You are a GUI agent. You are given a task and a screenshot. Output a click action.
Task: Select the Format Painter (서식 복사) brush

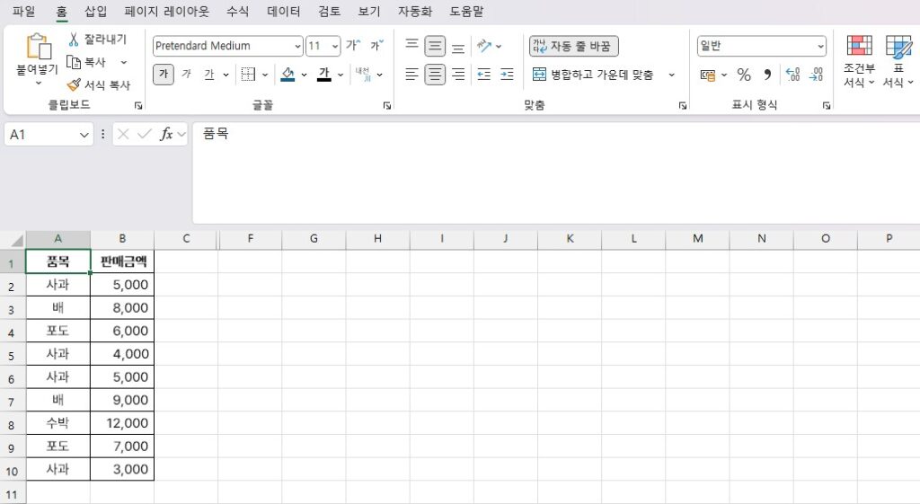coord(74,85)
